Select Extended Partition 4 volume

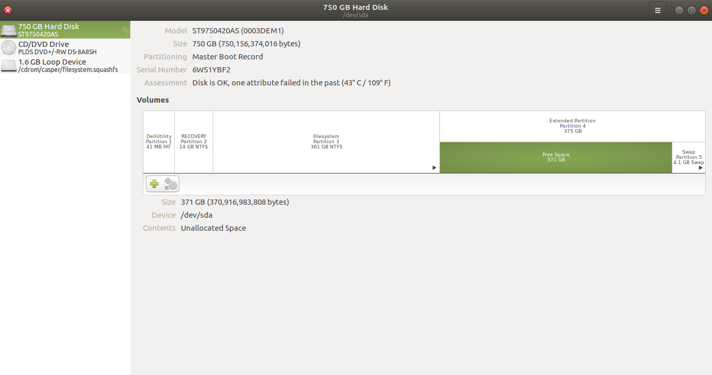572,126
